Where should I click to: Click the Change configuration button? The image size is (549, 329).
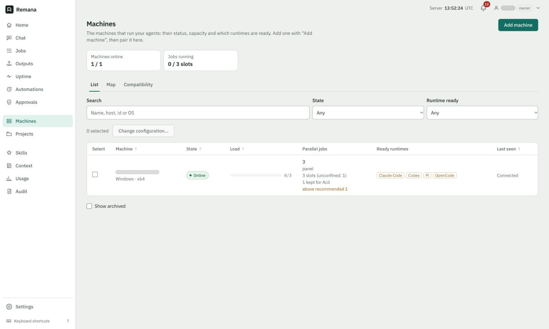pyautogui.click(x=143, y=131)
